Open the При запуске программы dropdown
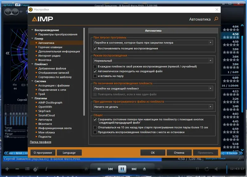The image size is (247, 177). (153, 43)
